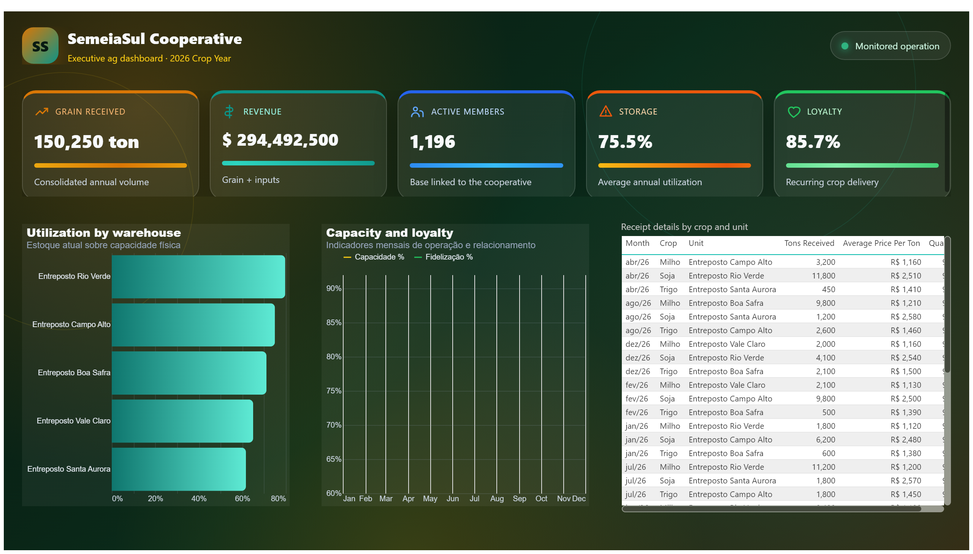Click the Loyalty green progress bar
The width and height of the screenshot is (973, 554).
pyautogui.click(x=862, y=165)
